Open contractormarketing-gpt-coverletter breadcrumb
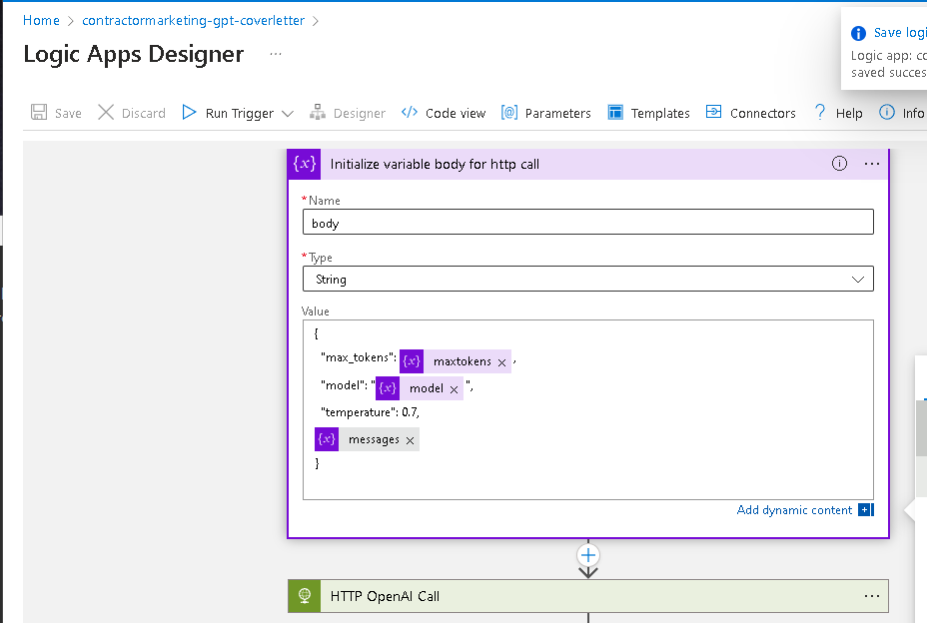 click(x=194, y=20)
